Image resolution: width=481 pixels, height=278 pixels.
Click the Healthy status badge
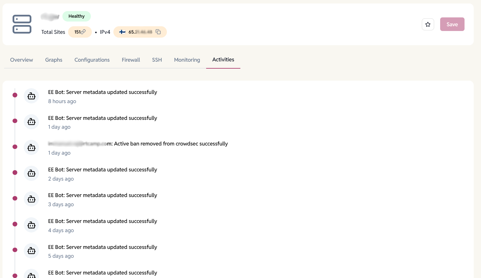pos(76,16)
